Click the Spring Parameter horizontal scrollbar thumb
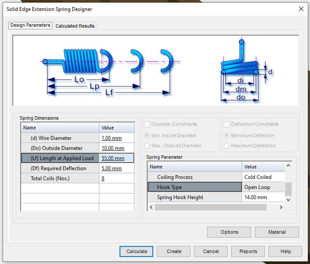This screenshot has height=264, width=310. (211, 207)
